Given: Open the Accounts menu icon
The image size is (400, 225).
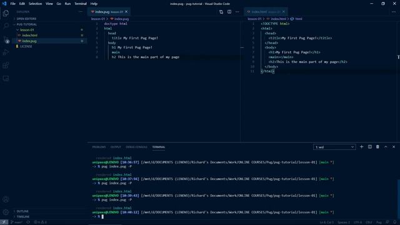Looking at the screenshot, I should coord(6,199).
